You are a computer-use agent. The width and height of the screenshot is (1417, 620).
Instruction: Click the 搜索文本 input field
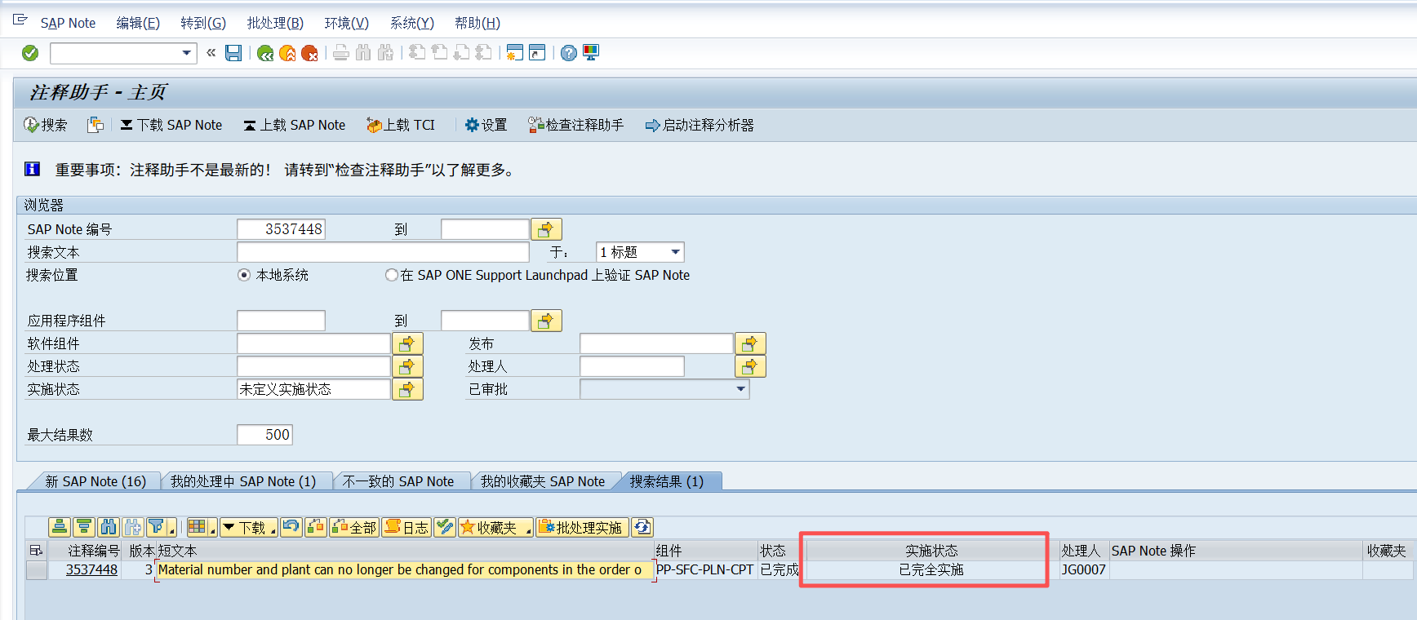tap(383, 252)
